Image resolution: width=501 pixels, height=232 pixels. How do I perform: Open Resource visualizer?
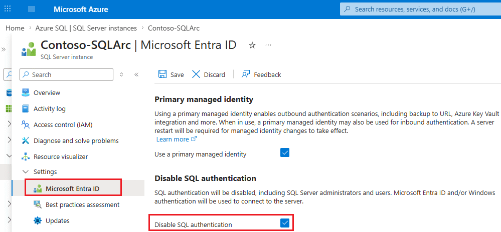click(x=61, y=157)
